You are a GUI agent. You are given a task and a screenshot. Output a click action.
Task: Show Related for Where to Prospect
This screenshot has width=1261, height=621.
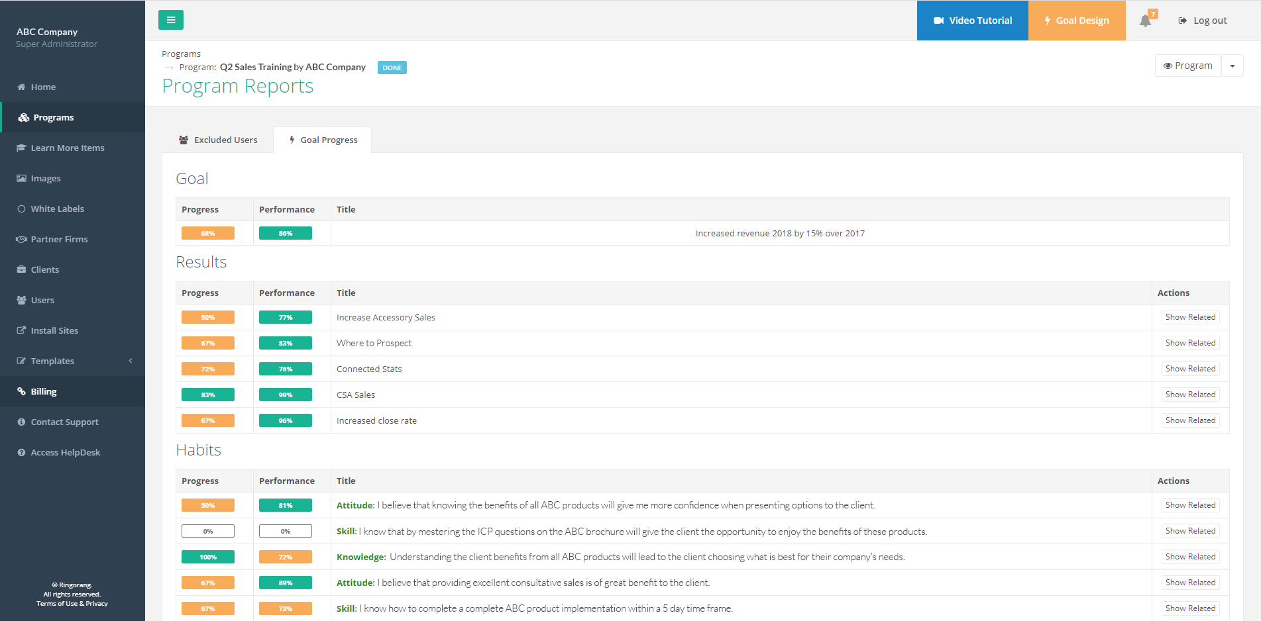pyautogui.click(x=1191, y=343)
